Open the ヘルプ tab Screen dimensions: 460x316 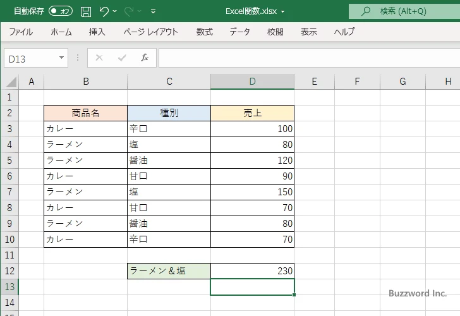(x=344, y=32)
